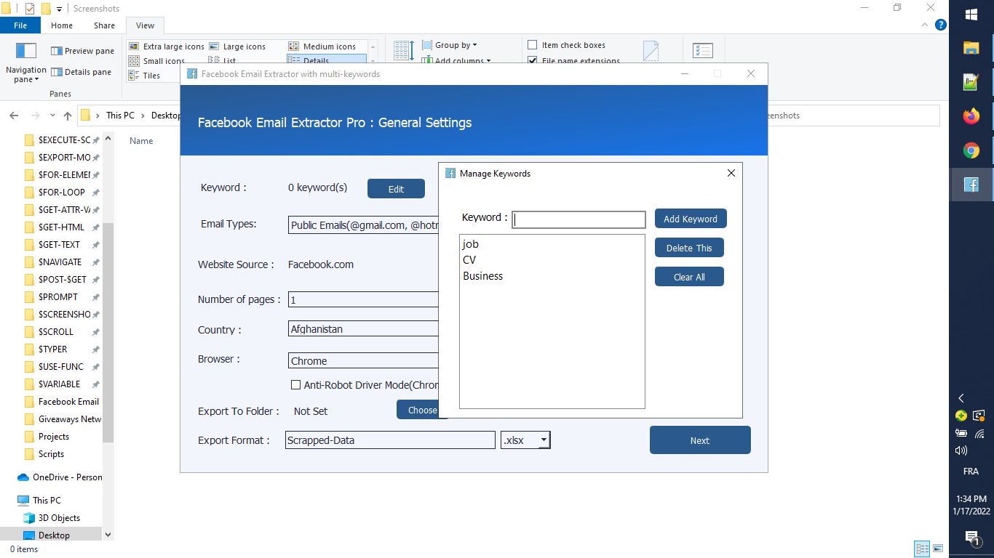Select $GET-HTML folder in navigation tree

click(x=61, y=227)
